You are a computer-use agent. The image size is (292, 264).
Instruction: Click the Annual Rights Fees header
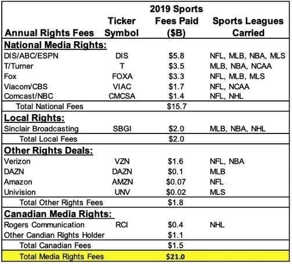49,33
